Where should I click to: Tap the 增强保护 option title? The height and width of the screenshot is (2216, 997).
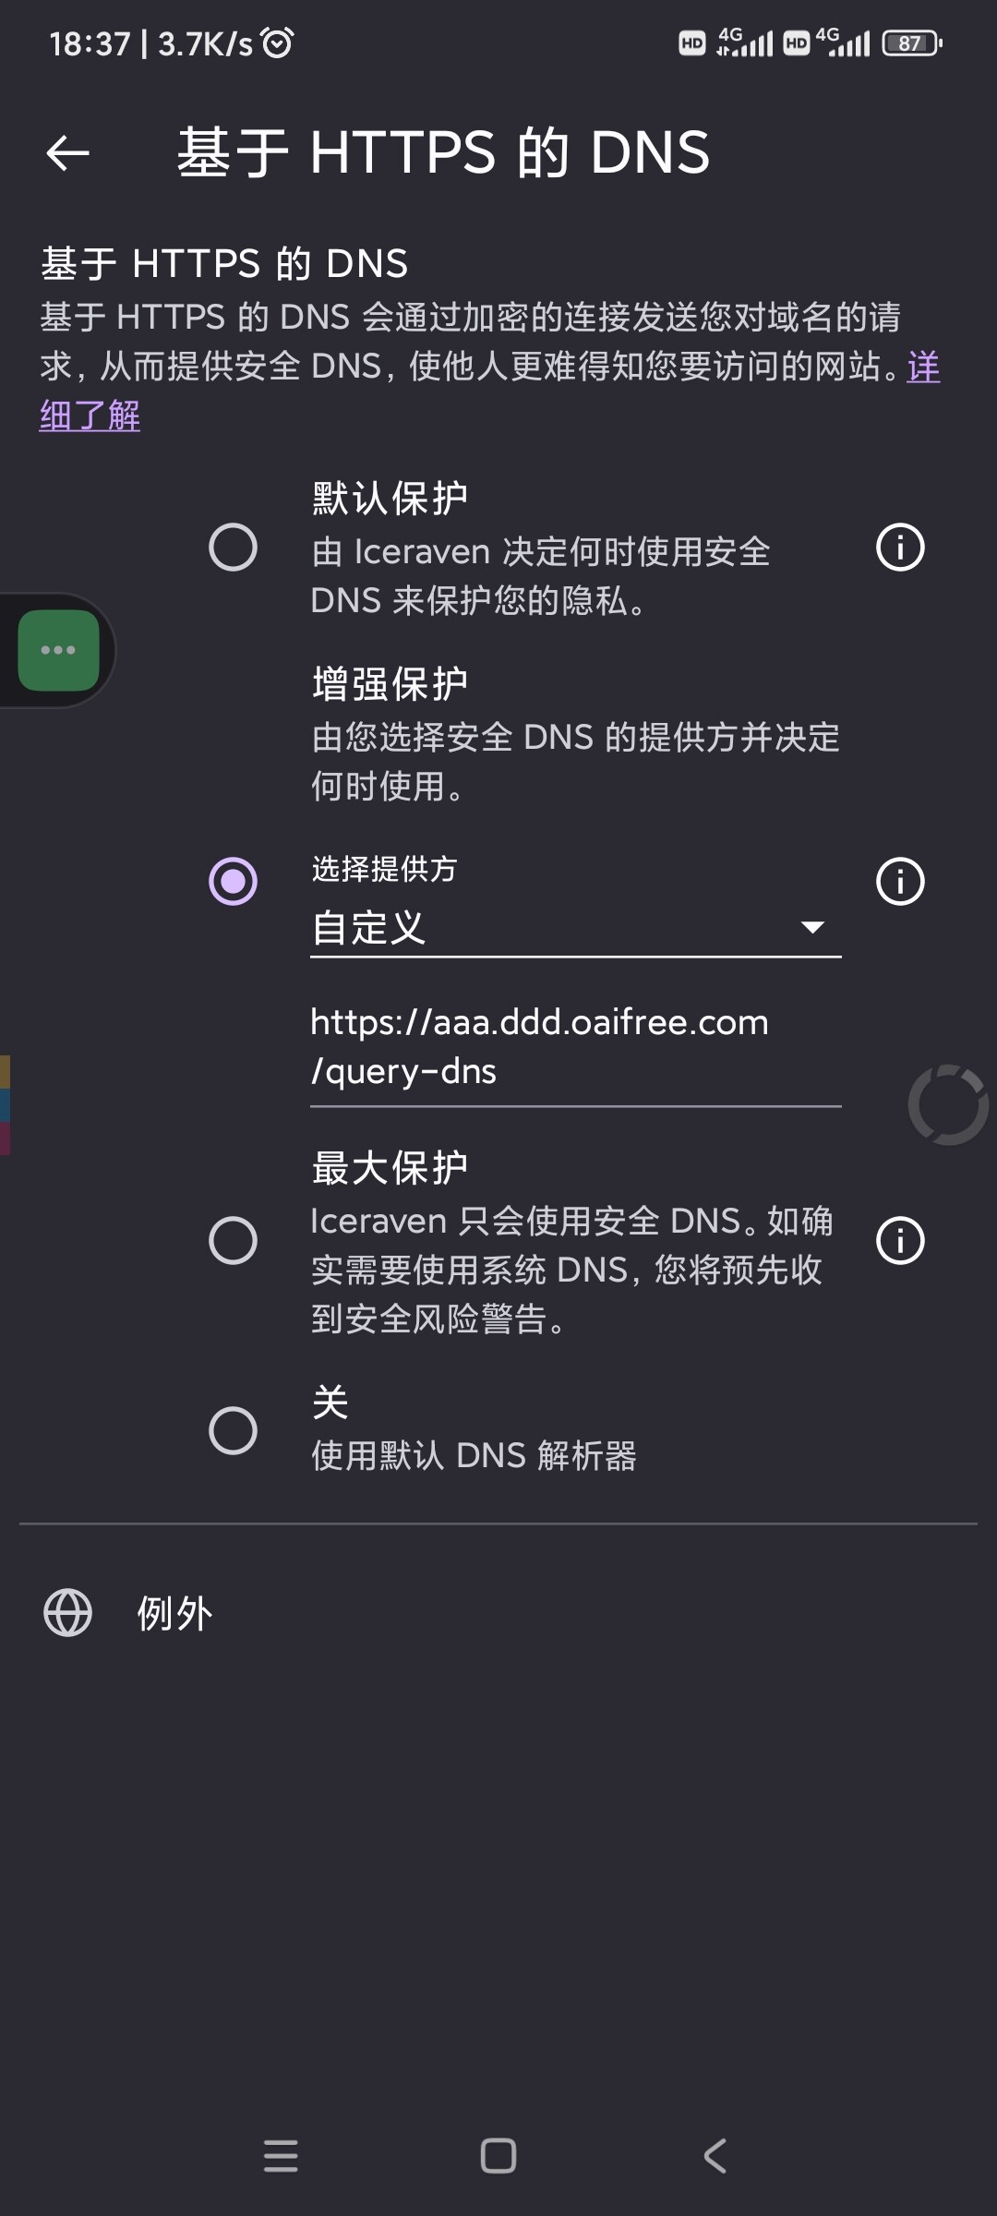pyautogui.click(x=390, y=684)
